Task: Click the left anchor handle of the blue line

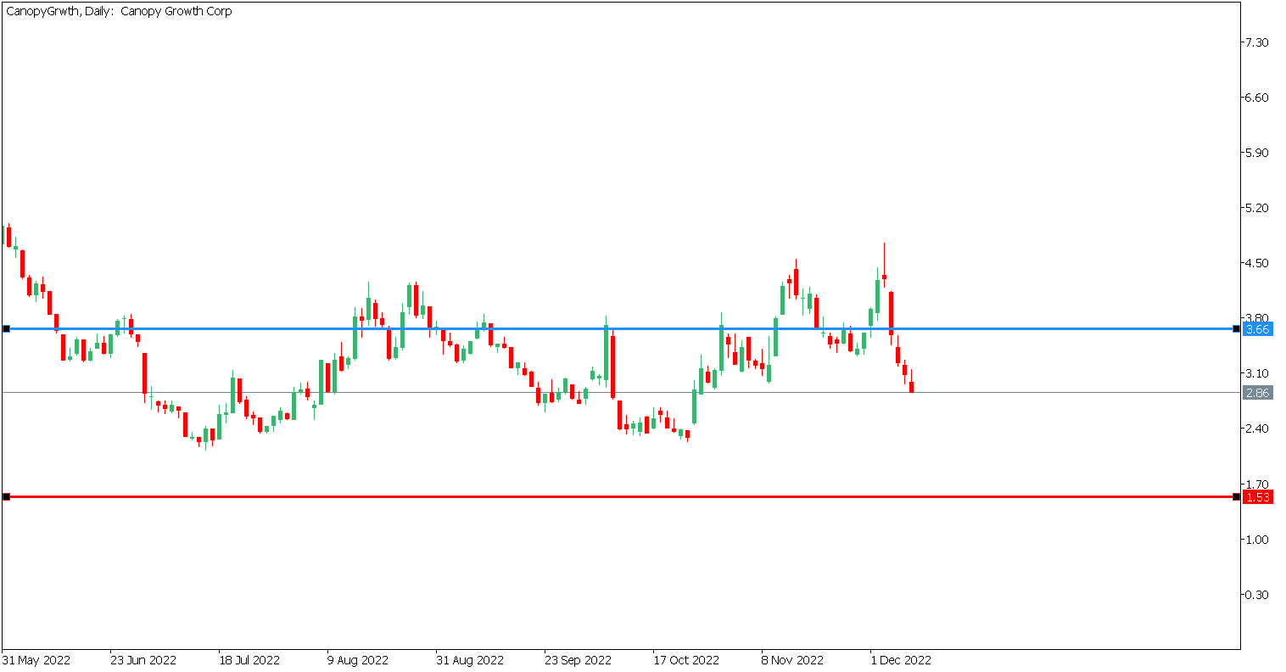Action: point(6,328)
